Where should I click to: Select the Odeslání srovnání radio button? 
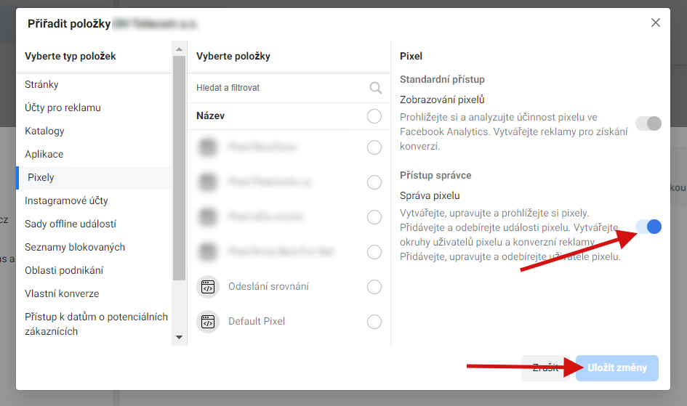[x=374, y=287]
